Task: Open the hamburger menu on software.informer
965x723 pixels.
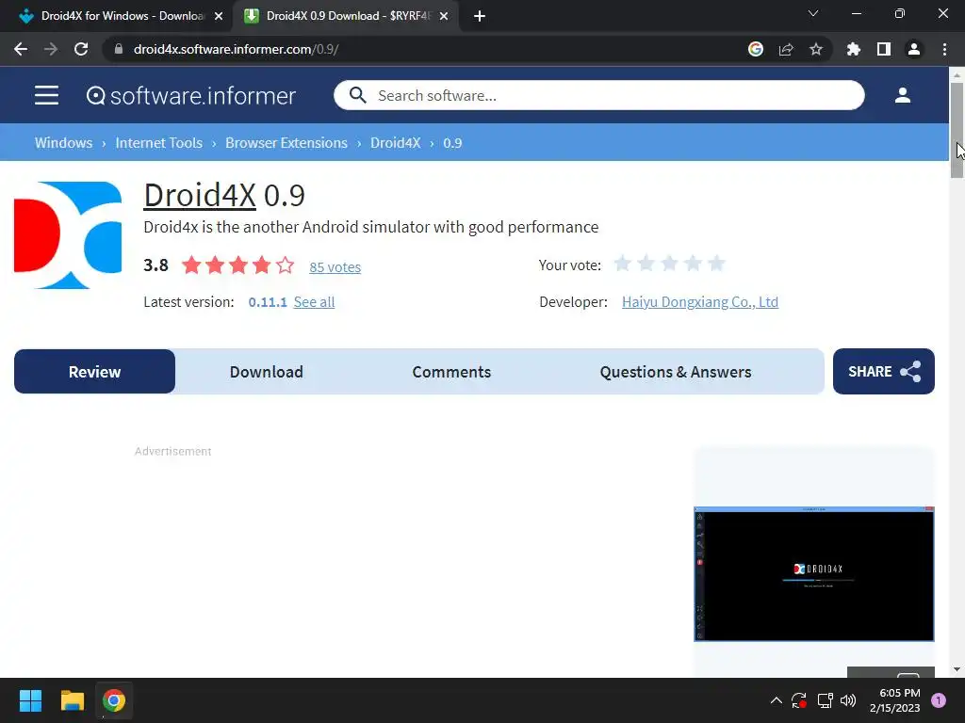Action: coord(46,95)
